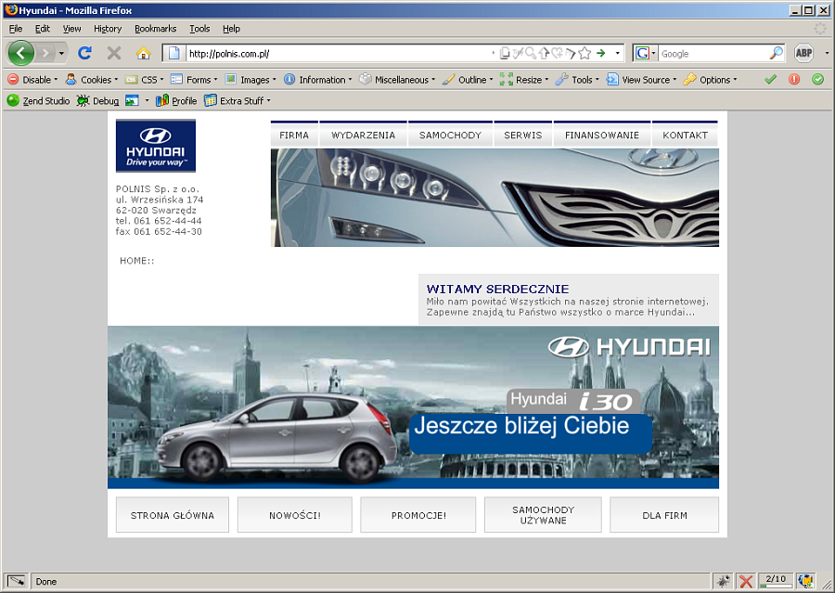The width and height of the screenshot is (835, 593).
Task: Open the Adblock Plus dropdown arrow
Action: 827,53
